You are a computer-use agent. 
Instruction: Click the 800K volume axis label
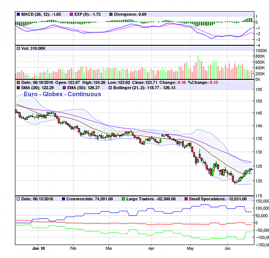260,56
